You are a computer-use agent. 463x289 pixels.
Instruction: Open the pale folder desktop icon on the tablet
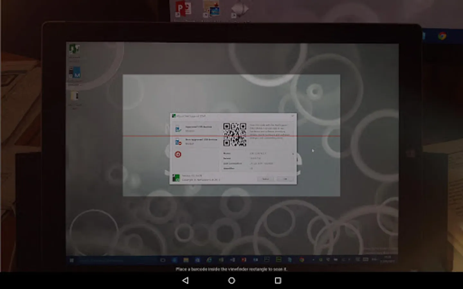pos(75,96)
